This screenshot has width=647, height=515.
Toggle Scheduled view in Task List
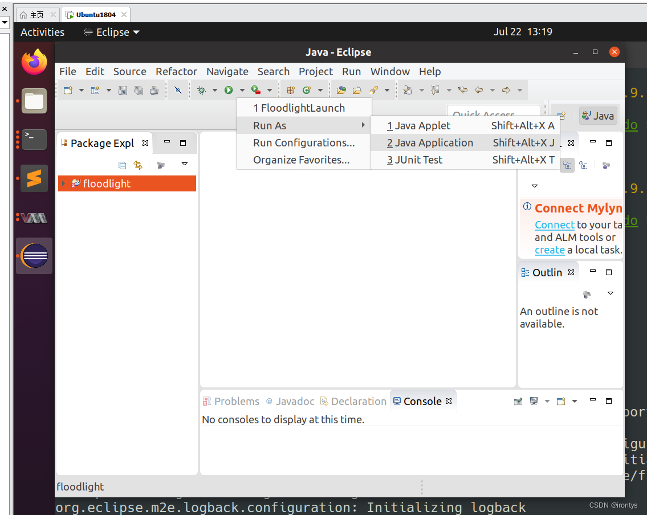click(x=584, y=165)
